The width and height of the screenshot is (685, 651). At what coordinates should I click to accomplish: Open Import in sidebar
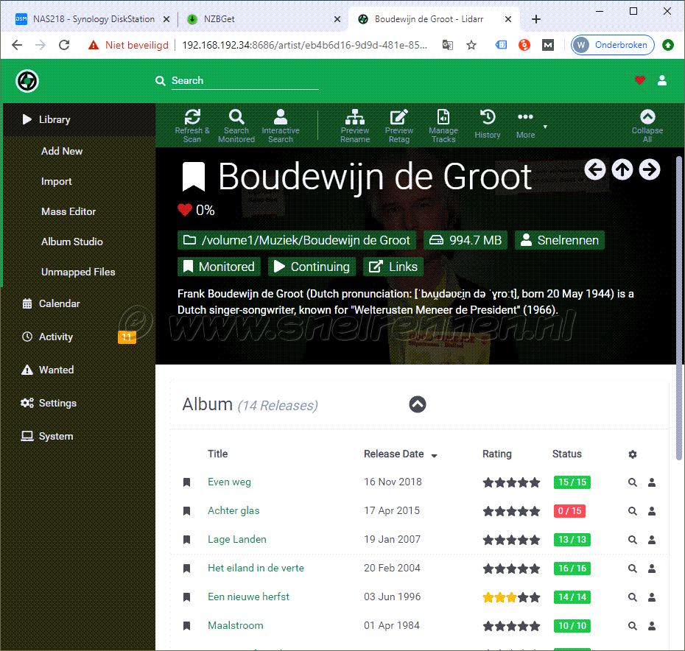[57, 181]
